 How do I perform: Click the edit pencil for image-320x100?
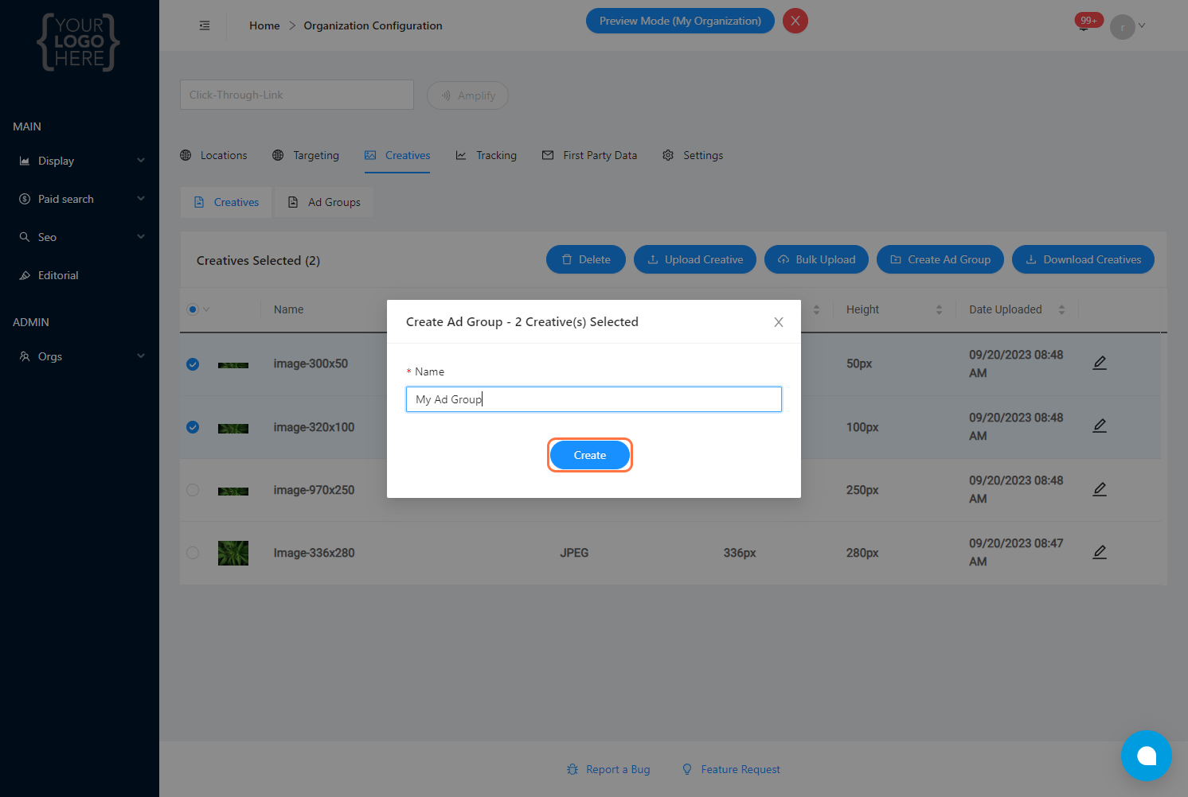coord(1100,426)
